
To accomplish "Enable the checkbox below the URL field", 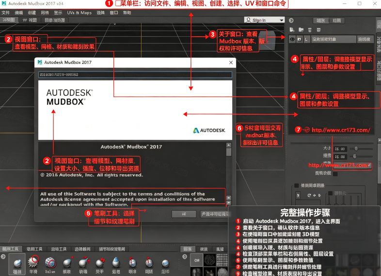I will [x=335, y=173].
